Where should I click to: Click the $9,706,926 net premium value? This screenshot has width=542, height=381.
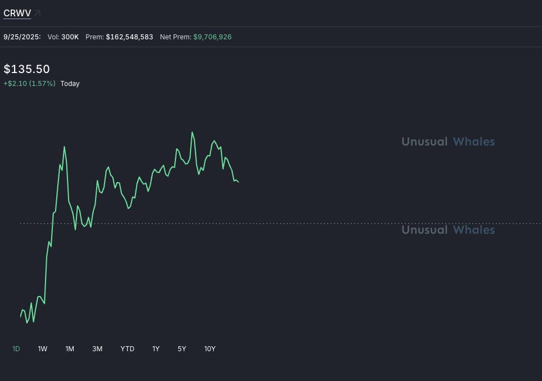pyautogui.click(x=213, y=37)
